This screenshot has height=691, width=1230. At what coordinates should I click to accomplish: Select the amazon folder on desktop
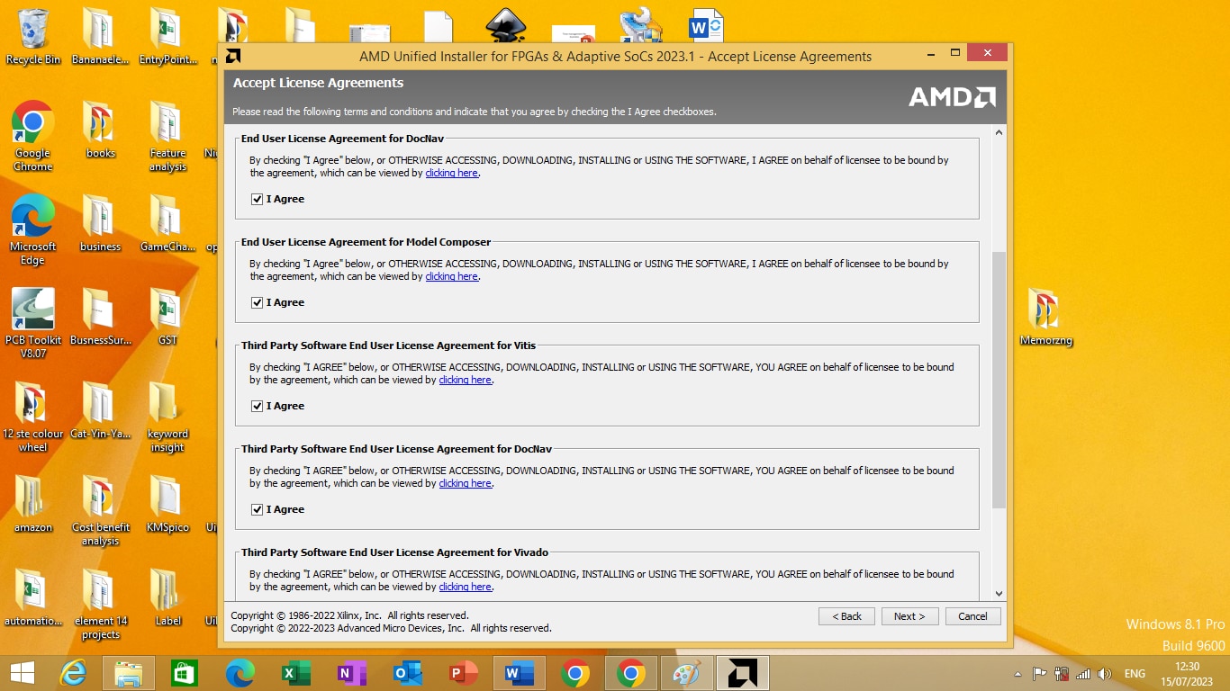33,505
